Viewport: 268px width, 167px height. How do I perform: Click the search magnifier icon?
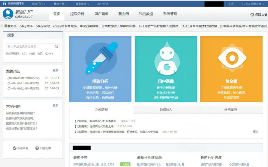(x=56, y=47)
